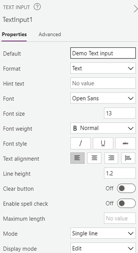Select the Properties tab
This screenshot has width=138, height=253.
coord(14,34)
